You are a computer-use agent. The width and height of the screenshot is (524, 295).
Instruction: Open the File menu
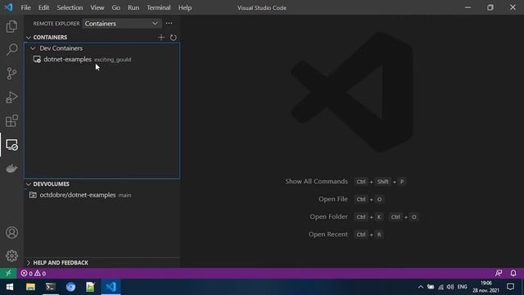pyautogui.click(x=25, y=7)
